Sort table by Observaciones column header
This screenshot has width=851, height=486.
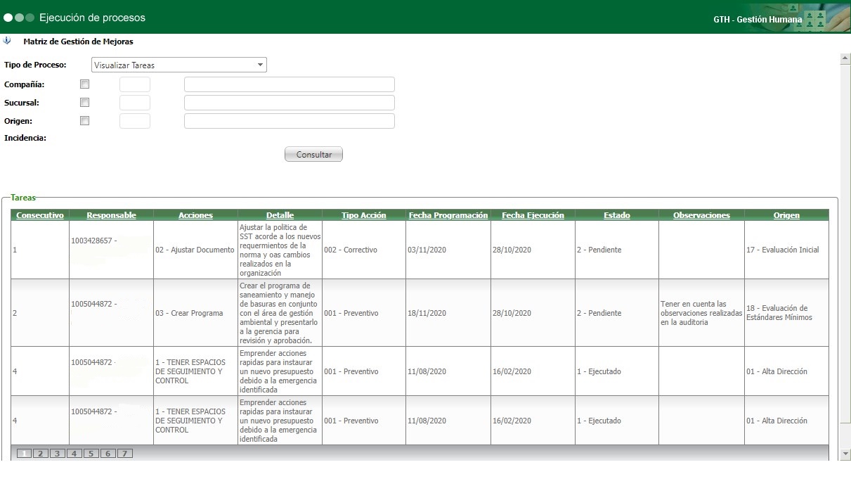pos(701,215)
